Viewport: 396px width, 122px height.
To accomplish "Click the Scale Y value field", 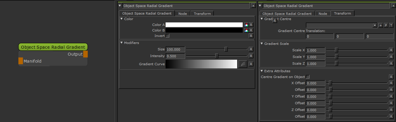I will (x=315, y=57).
